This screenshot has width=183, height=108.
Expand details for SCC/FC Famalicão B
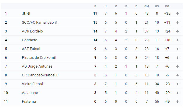pos(177,23)
